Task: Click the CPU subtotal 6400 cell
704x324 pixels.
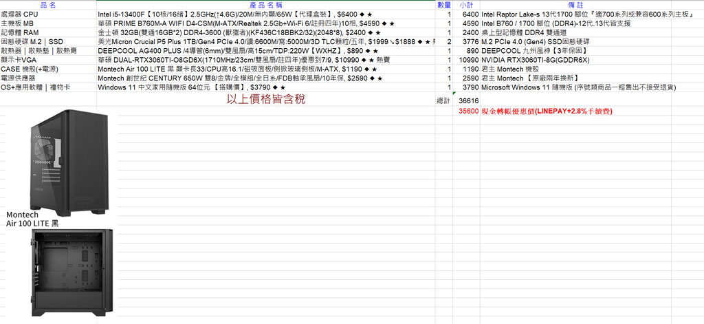Action: point(466,15)
